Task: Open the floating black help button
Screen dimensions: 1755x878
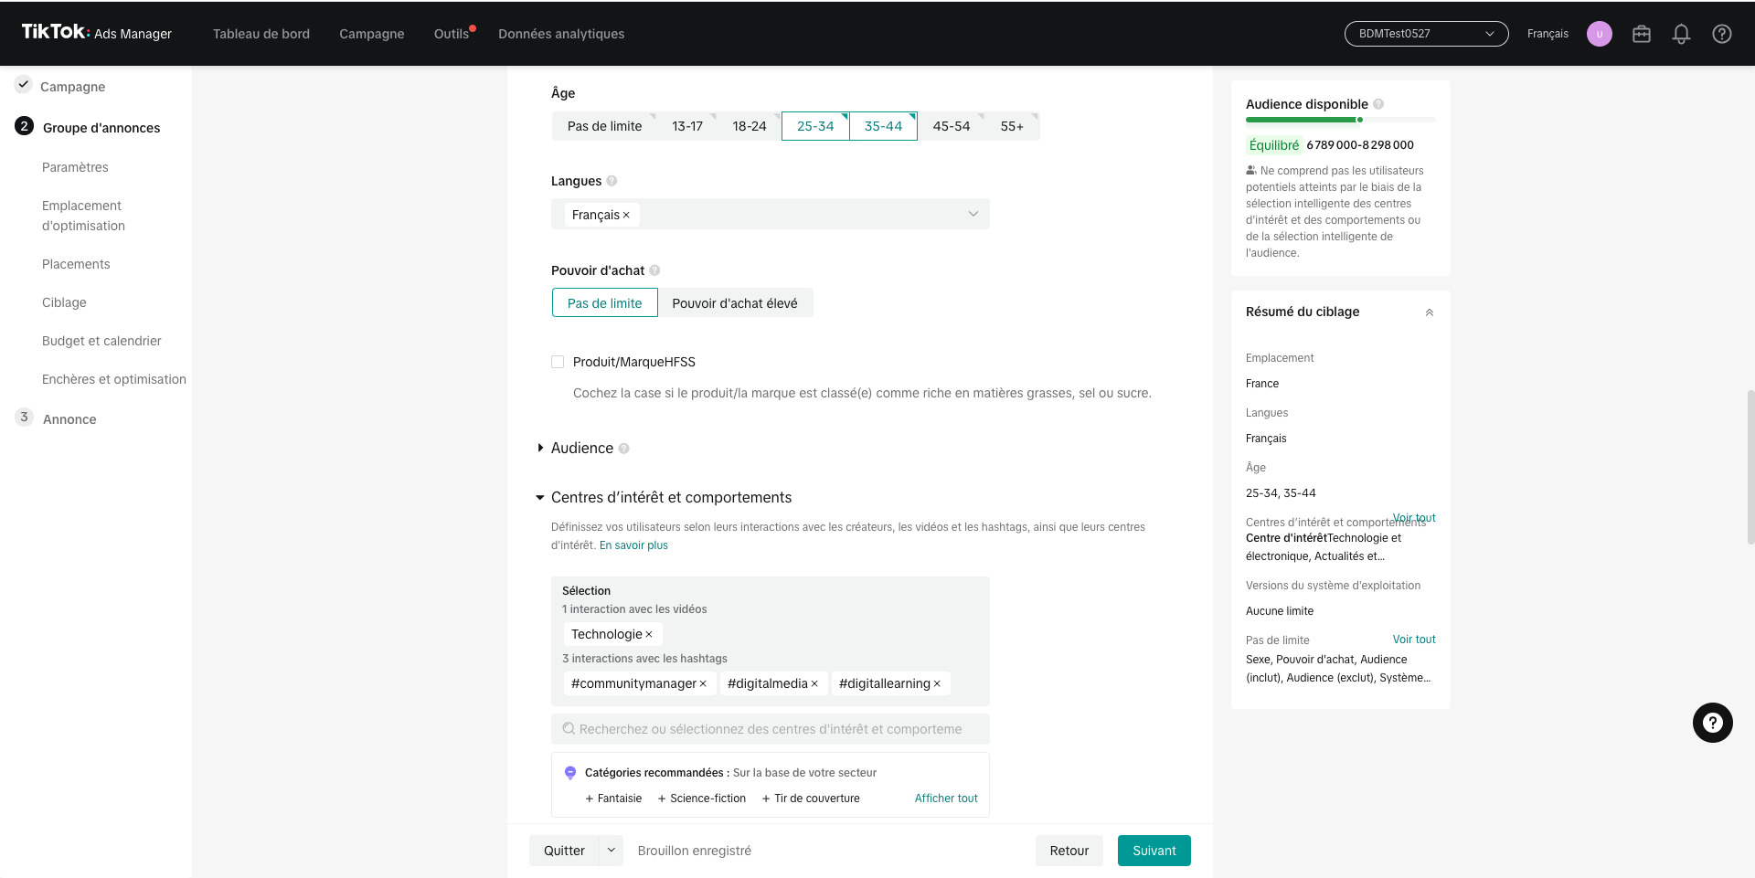Action: (x=1713, y=723)
